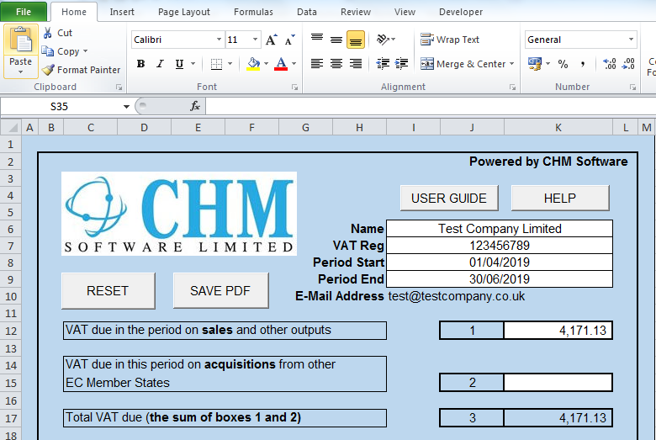Open the Name Box dropdown arrow
This screenshot has width=656, height=440.
coord(127,107)
